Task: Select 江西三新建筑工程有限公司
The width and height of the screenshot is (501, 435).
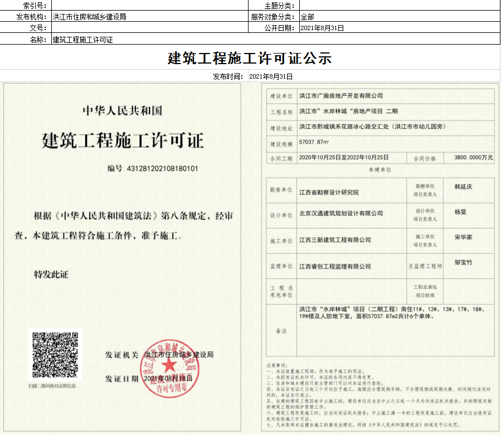Action: [335, 240]
